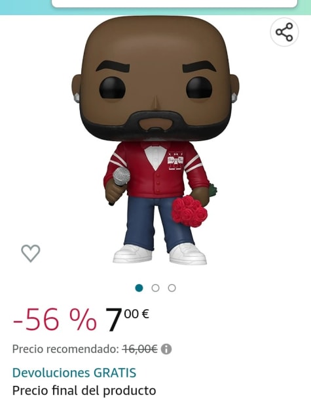Select the first carousel dot
This screenshot has width=311, height=401.
click(x=139, y=288)
